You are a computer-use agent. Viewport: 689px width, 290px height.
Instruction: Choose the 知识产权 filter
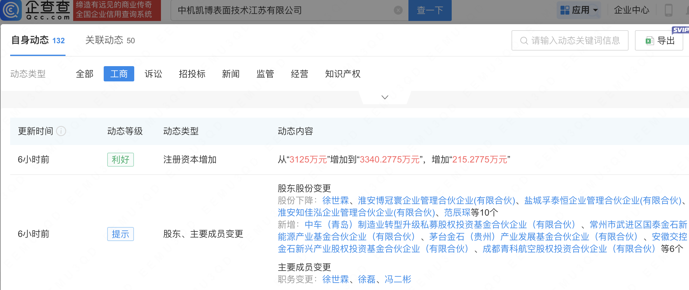[343, 74]
